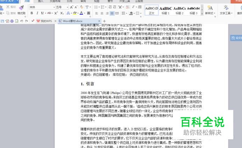
Task: Click the paragraph borders icon
Action: (137, 13)
